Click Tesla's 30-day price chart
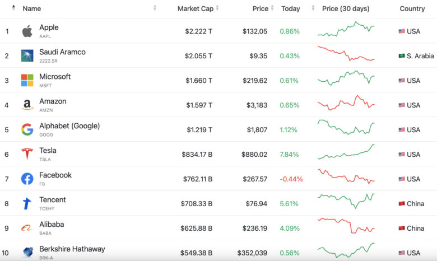The height and width of the screenshot is (261, 437). (x=346, y=152)
